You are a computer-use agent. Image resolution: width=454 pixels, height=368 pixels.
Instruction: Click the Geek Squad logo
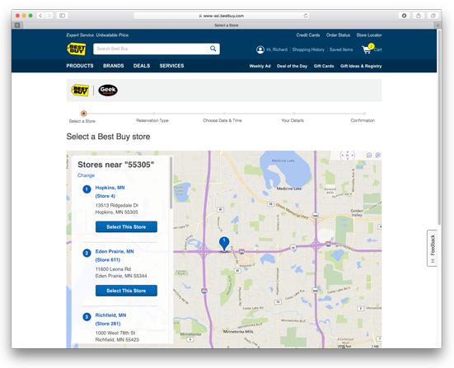click(108, 91)
